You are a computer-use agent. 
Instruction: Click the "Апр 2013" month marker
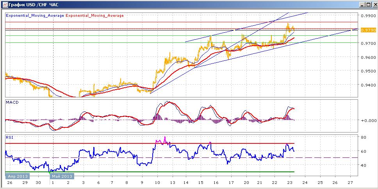click(17, 176)
